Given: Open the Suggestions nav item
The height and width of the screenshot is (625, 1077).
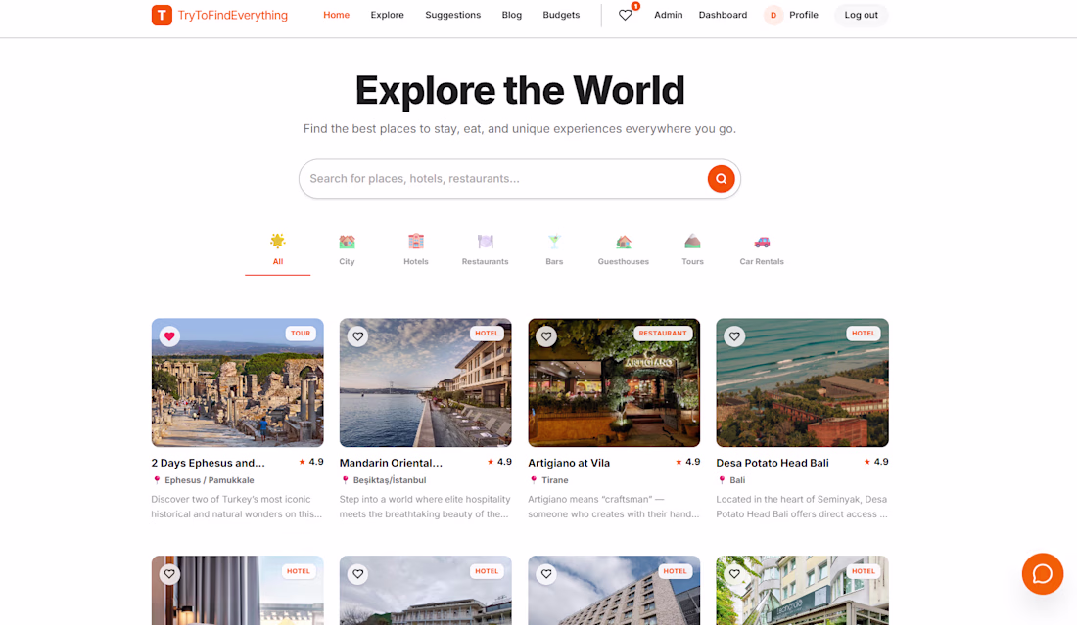Looking at the screenshot, I should (452, 15).
